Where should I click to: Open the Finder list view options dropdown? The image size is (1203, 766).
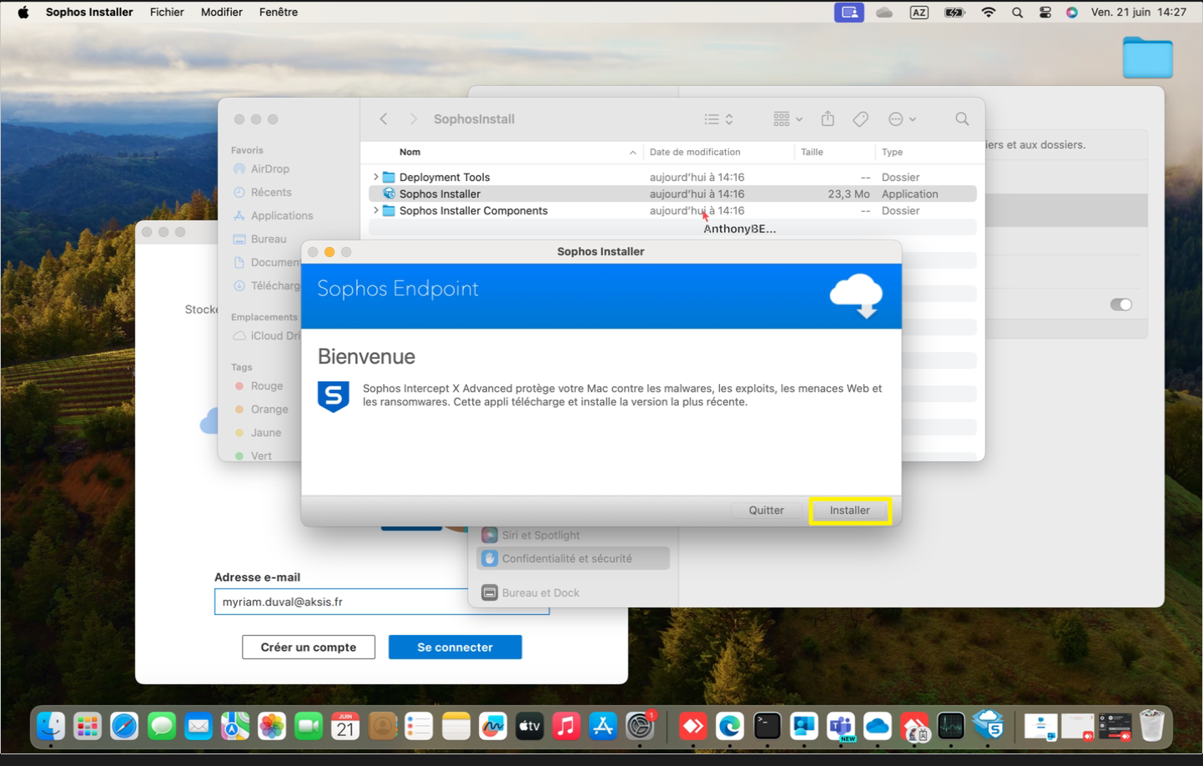click(x=718, y=119)
